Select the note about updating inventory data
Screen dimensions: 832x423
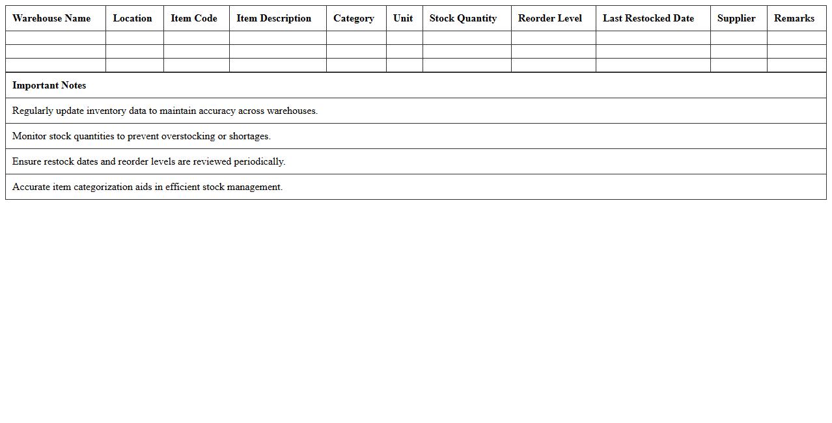(165, 111)
